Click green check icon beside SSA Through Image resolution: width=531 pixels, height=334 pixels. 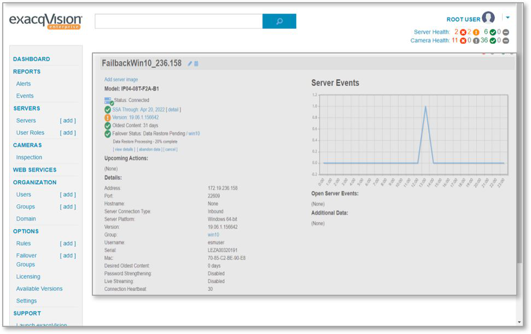(x=108, y=110)
